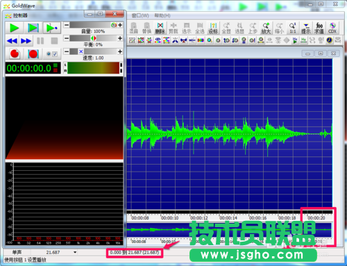This screenshot has width=347, height=266.
Task: Click the green Play button in the controller
Action: pyautogui.click(x=15, y=28)
